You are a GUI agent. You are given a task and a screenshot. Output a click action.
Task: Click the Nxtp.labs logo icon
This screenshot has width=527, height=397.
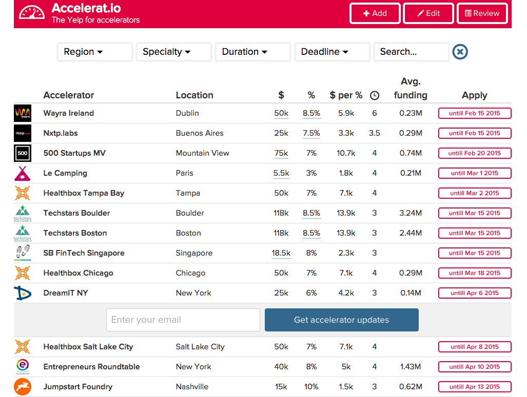(x=23, y=133)
